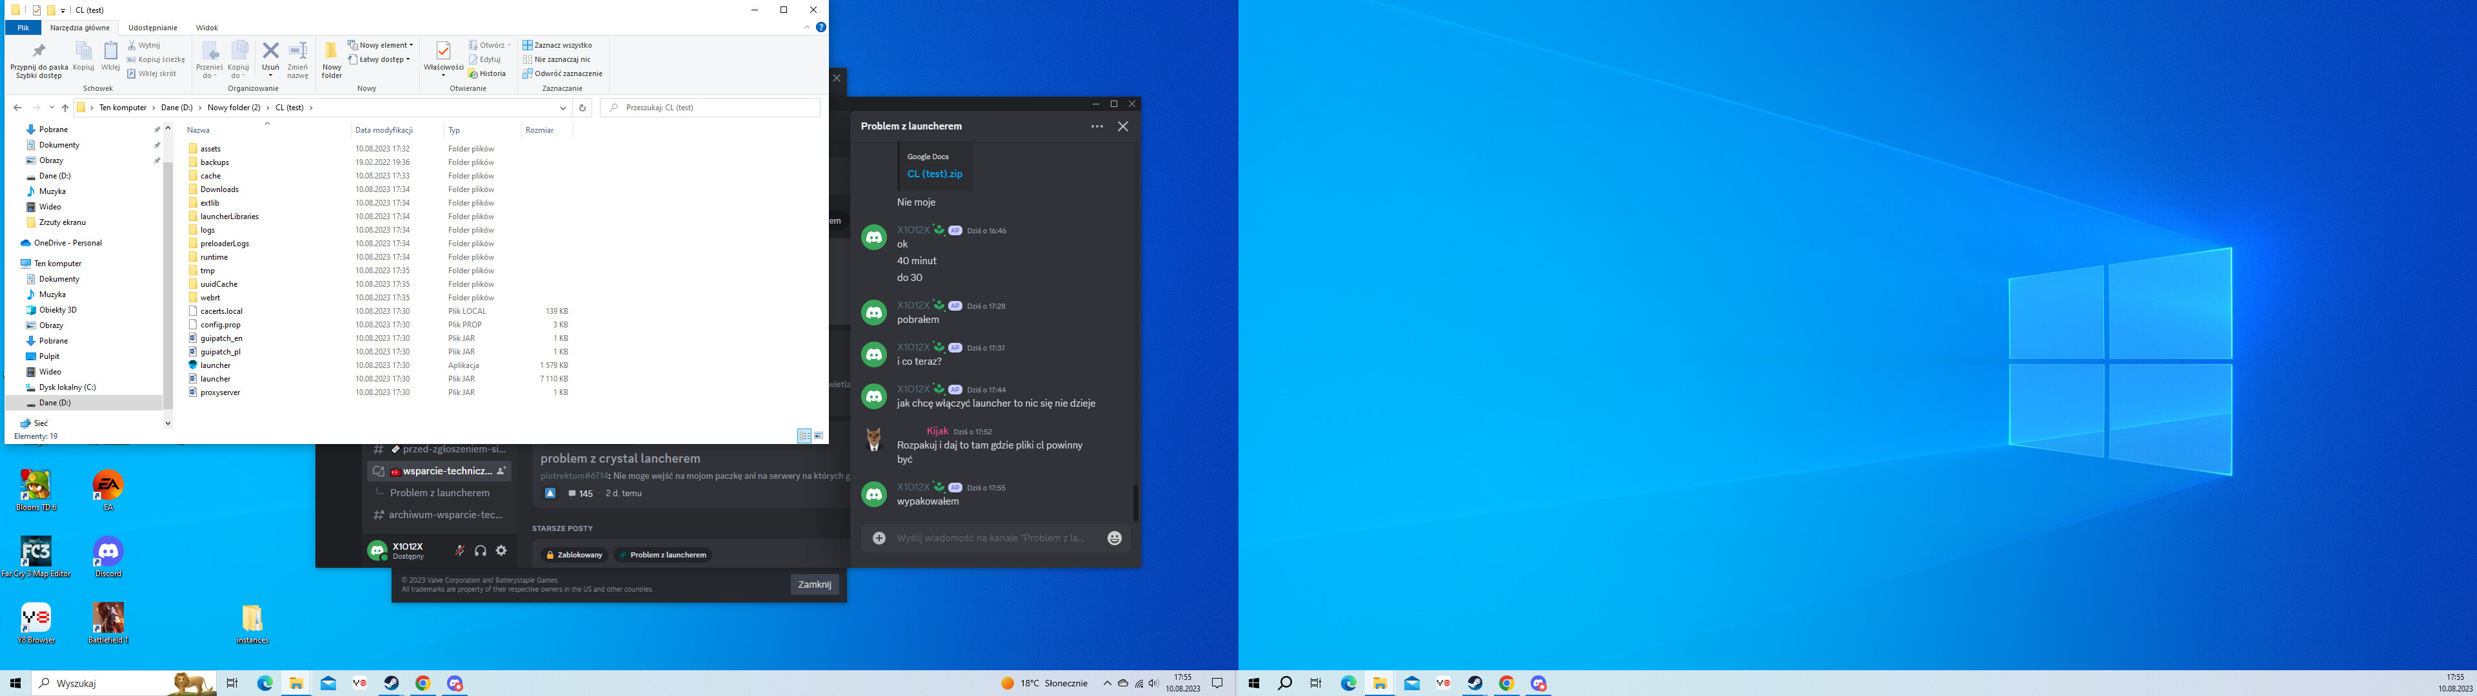The height and width of the screenshot is (696, 2477).
Task: Click the plus attachment icon in Discord
Action: 879,538
